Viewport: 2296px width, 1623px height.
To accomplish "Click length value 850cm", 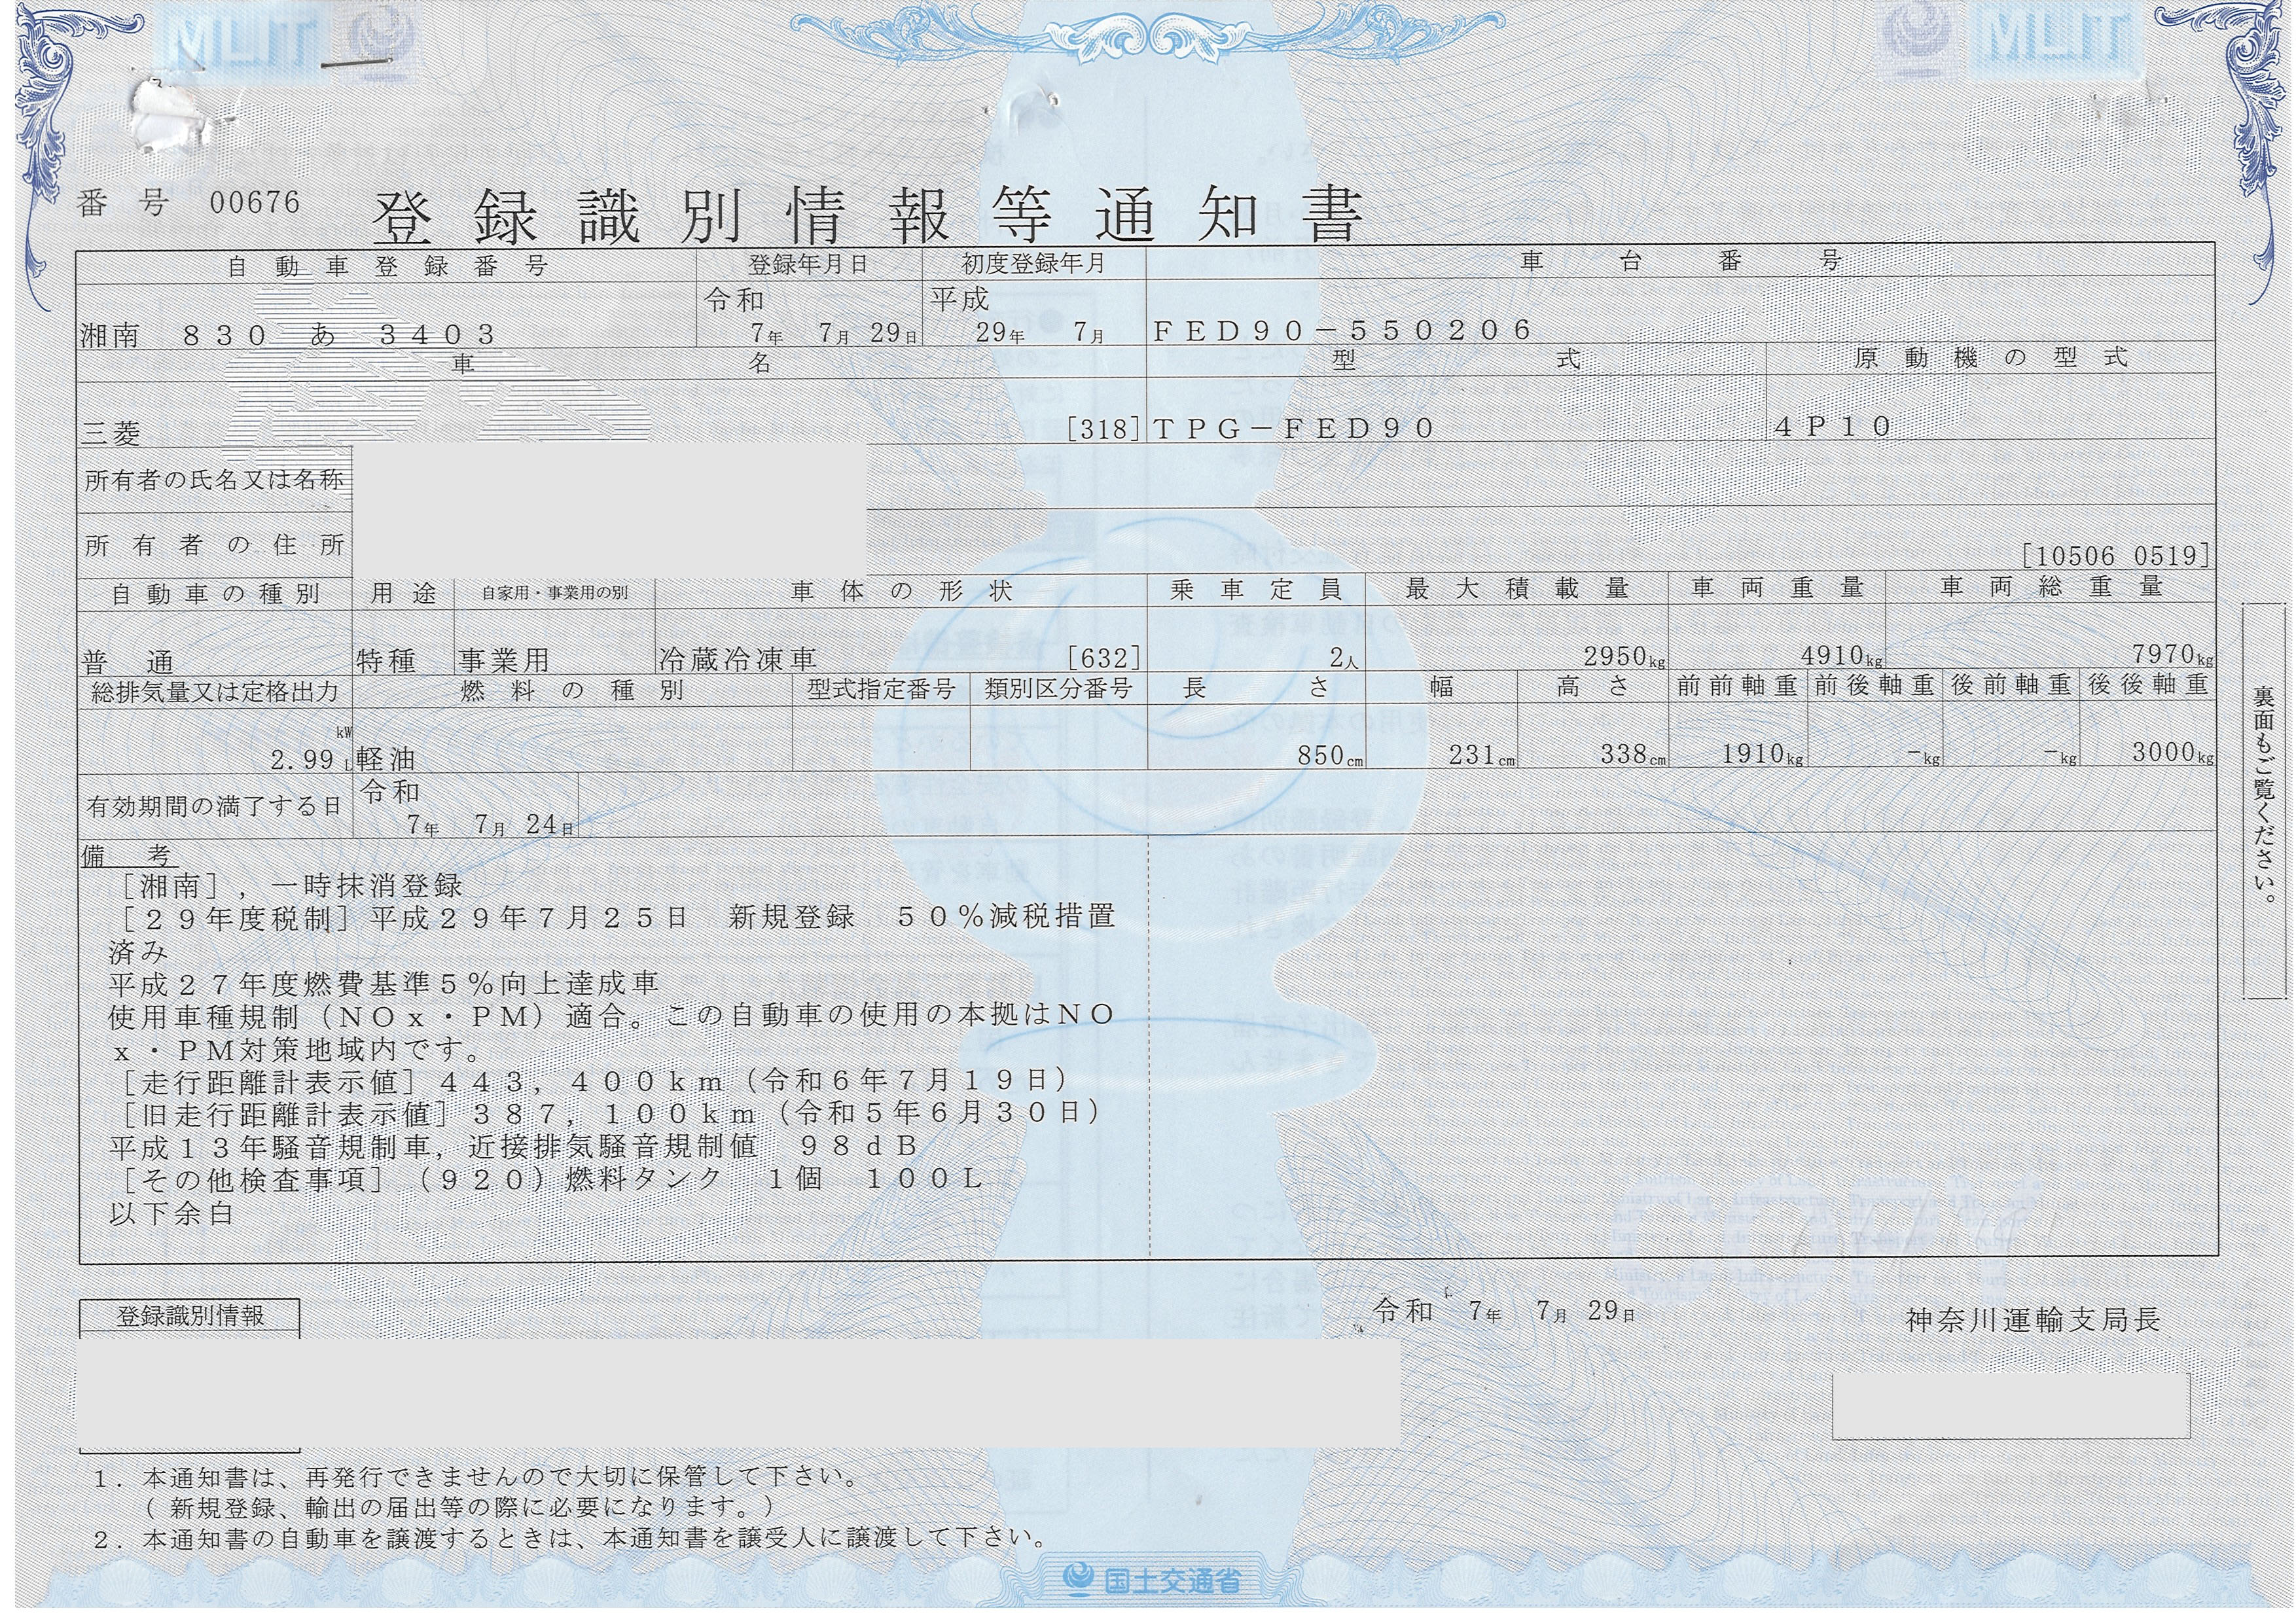I will pyautogui.click(x=1330, y=755).
